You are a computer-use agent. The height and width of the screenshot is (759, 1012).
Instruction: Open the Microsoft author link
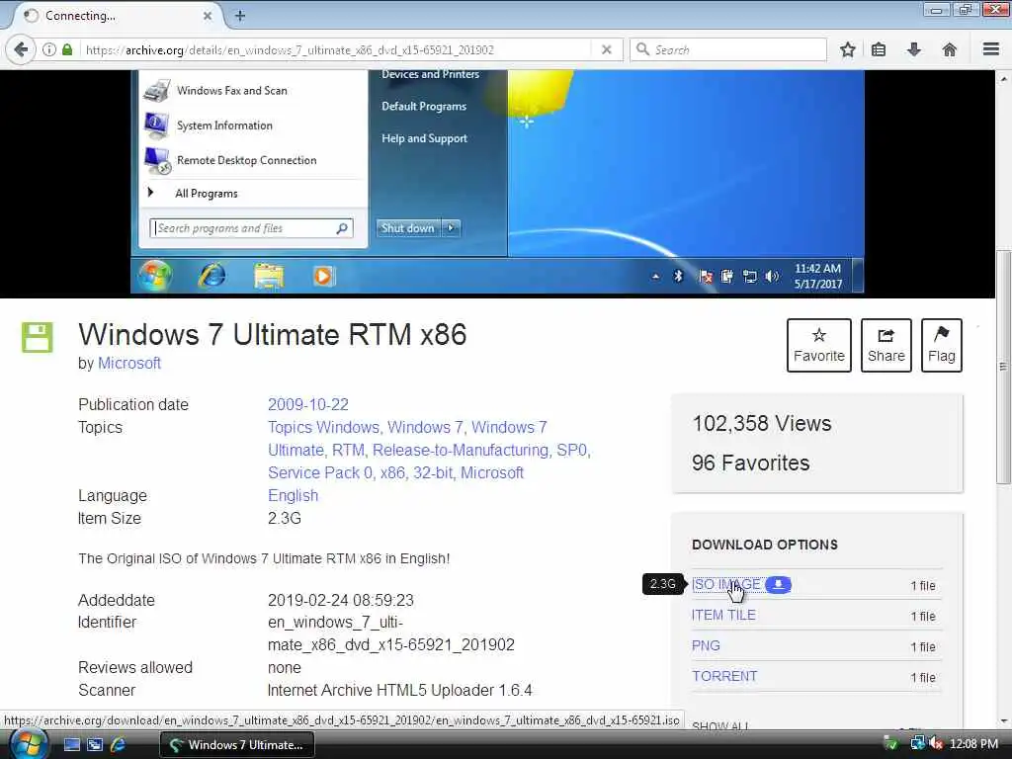click(x=129, y=364)
